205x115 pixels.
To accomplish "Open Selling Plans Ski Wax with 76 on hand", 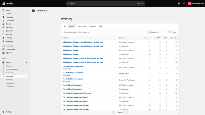I will tap(70, 54).
